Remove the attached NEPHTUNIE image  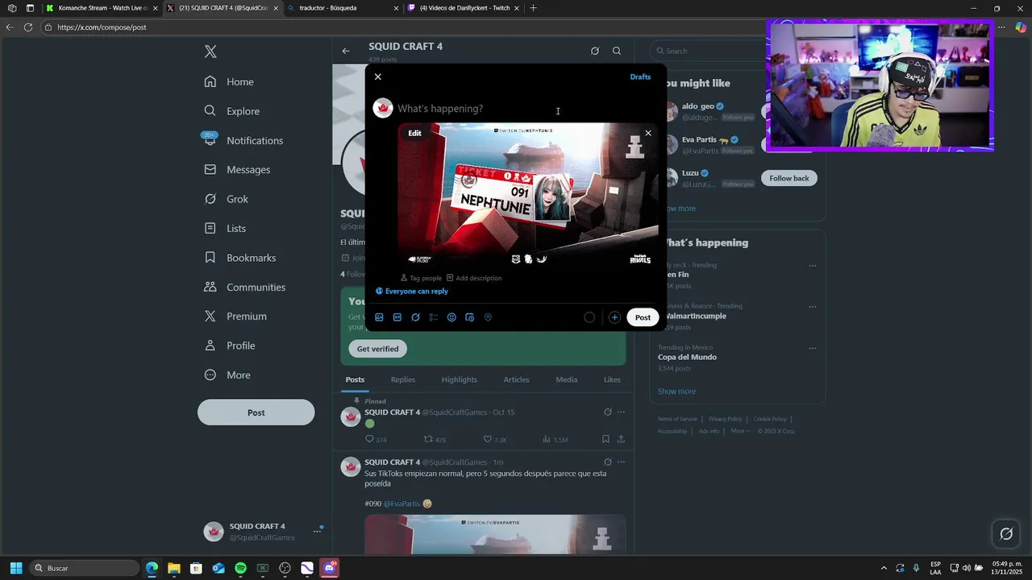pos(648,133)
